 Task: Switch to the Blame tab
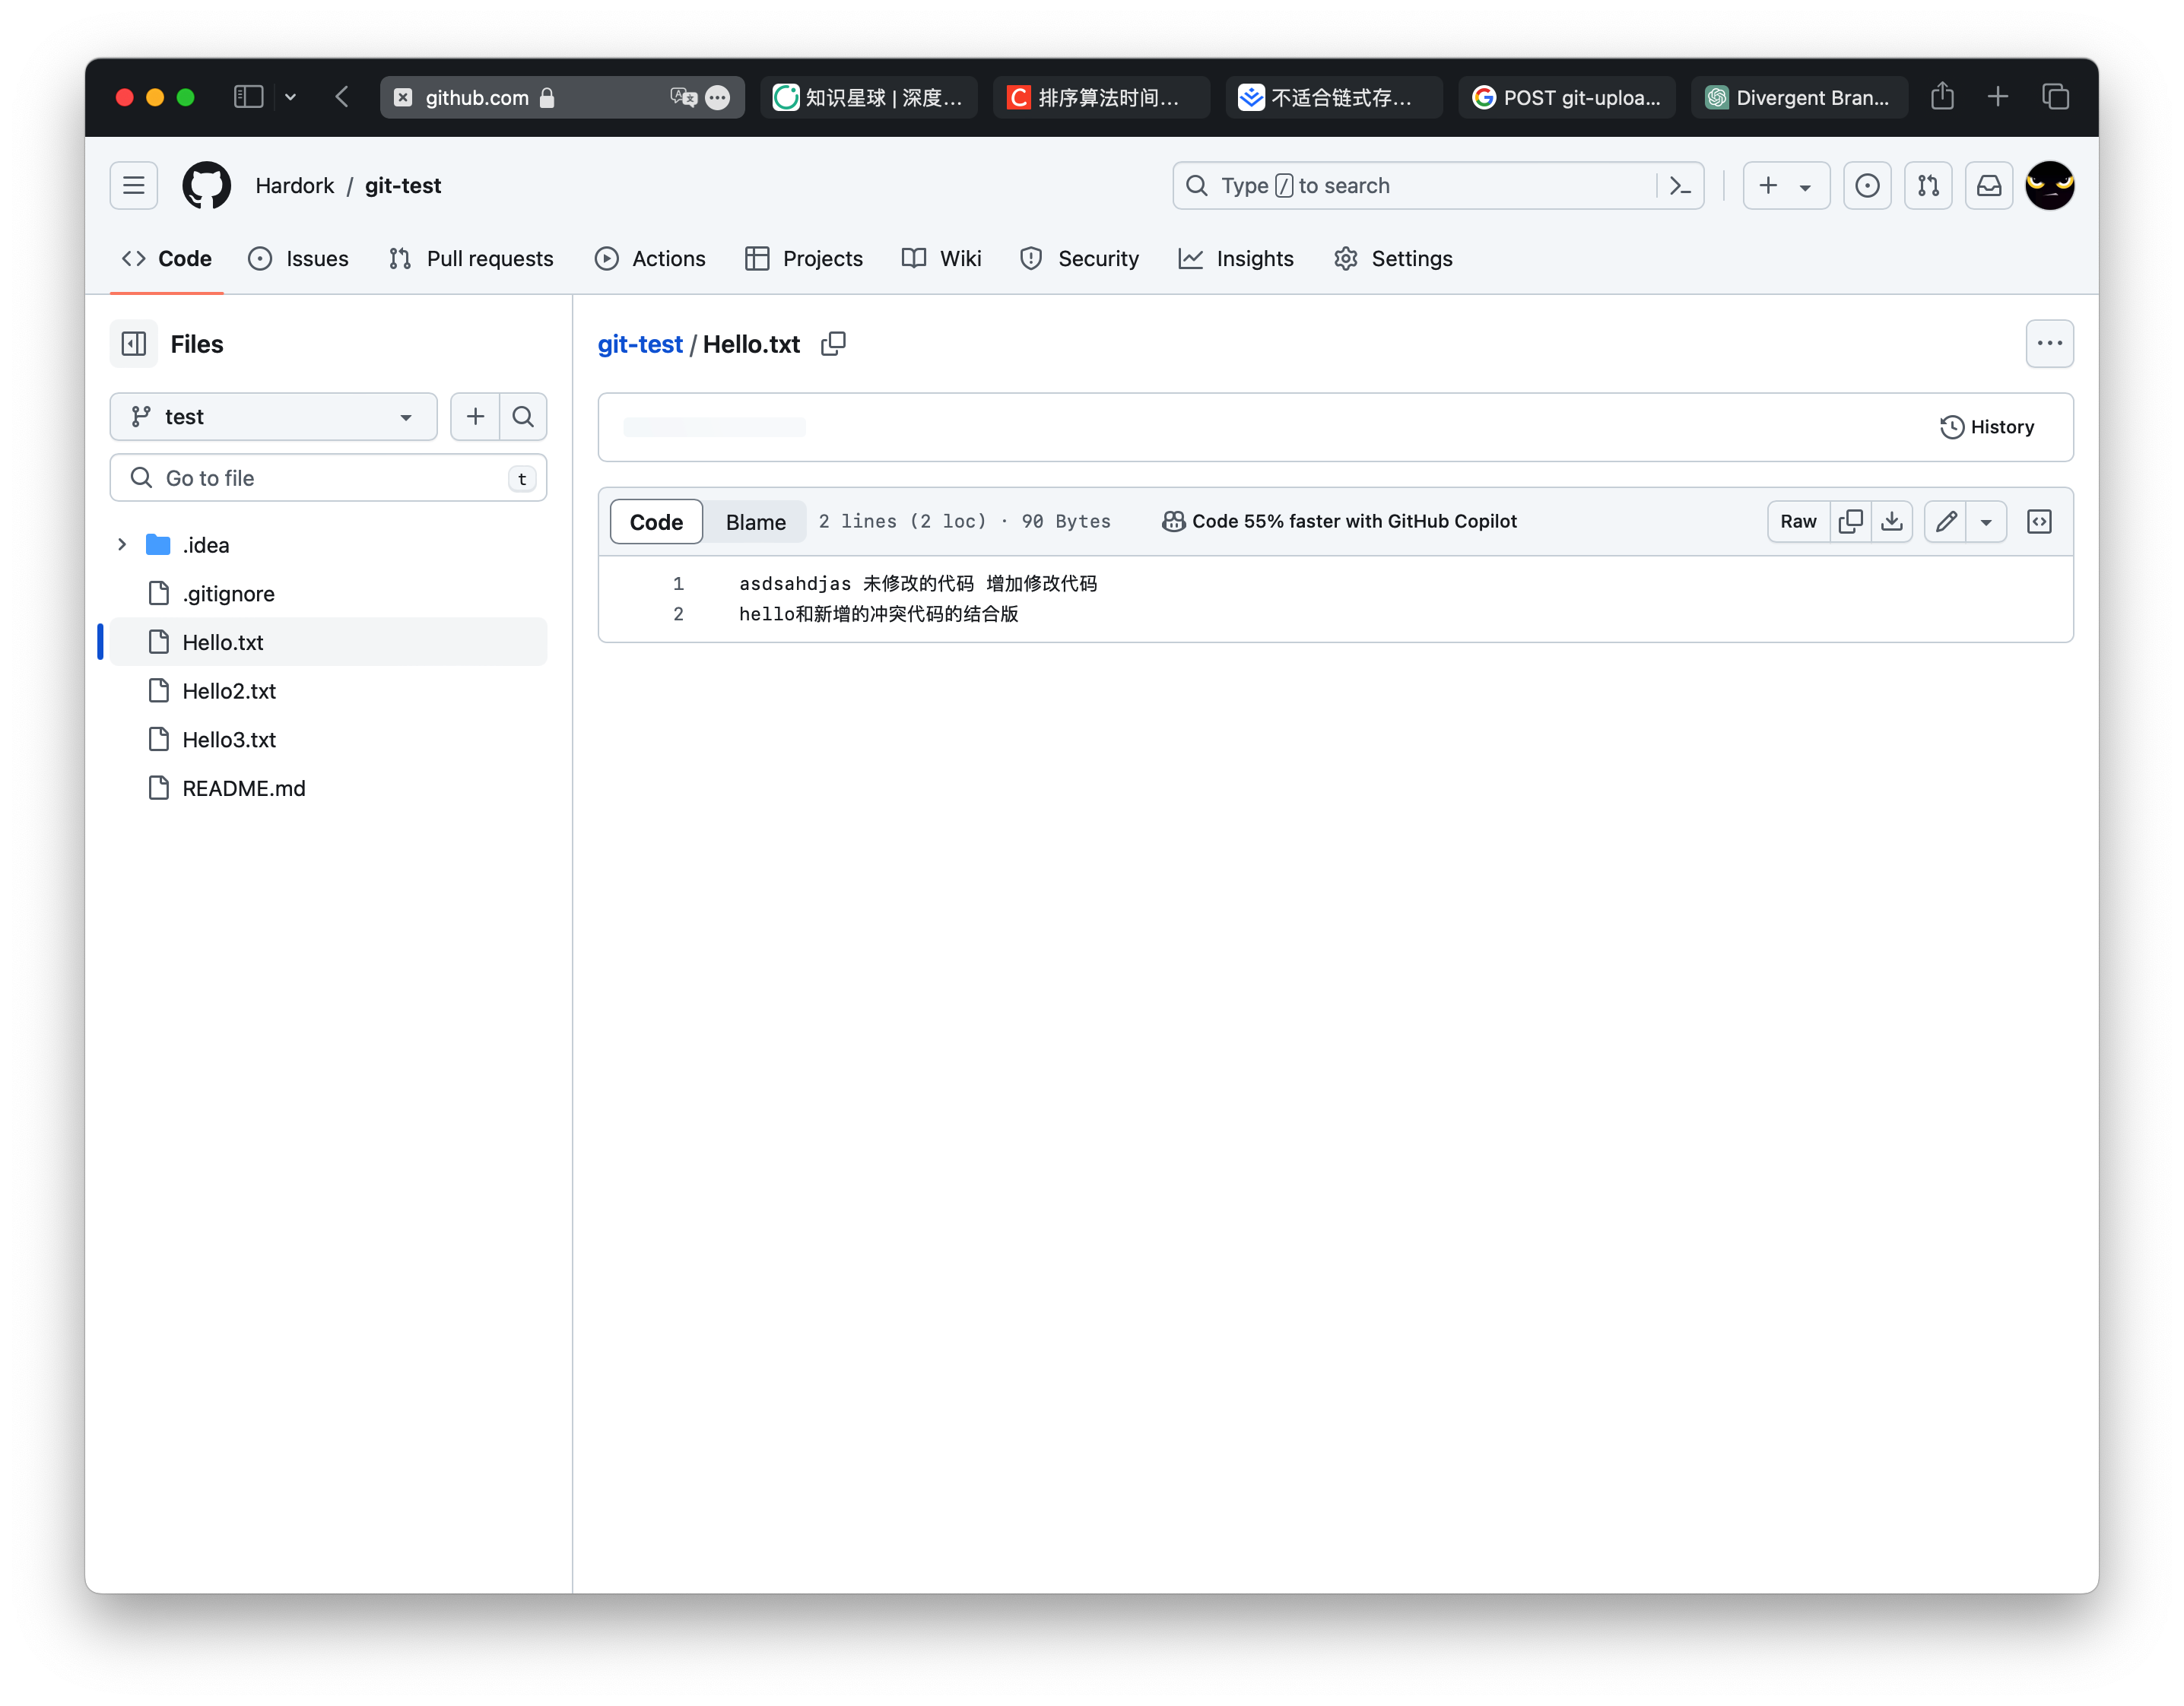point(755,521)
